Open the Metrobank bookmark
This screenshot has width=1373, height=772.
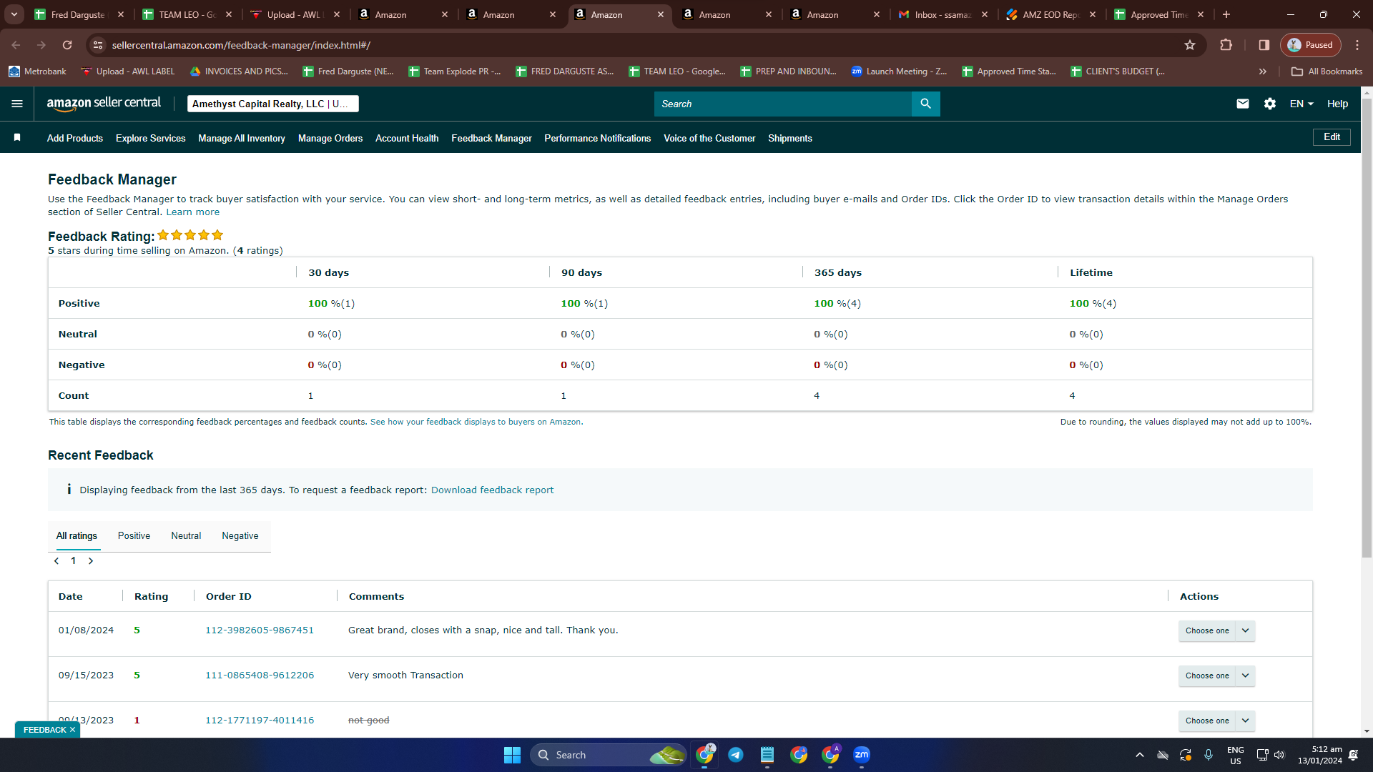coord(37,71)
